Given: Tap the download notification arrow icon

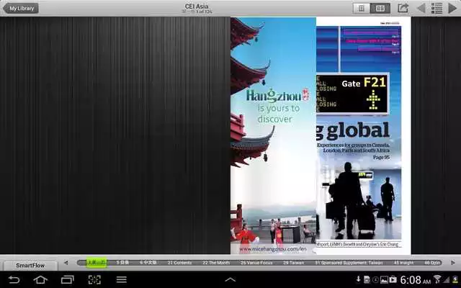Looking at the screenshot, I should coord(358,279).
